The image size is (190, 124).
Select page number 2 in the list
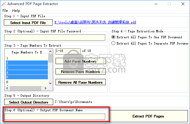tap(27, 63)
